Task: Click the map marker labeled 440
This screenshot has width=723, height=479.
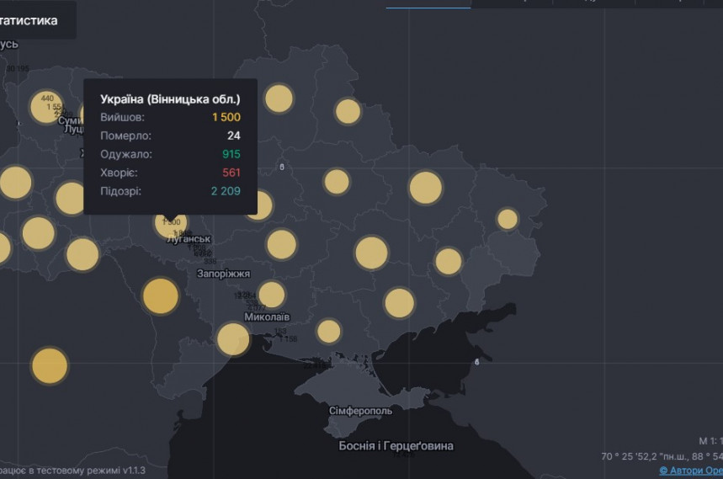Action: coord(47,106)
